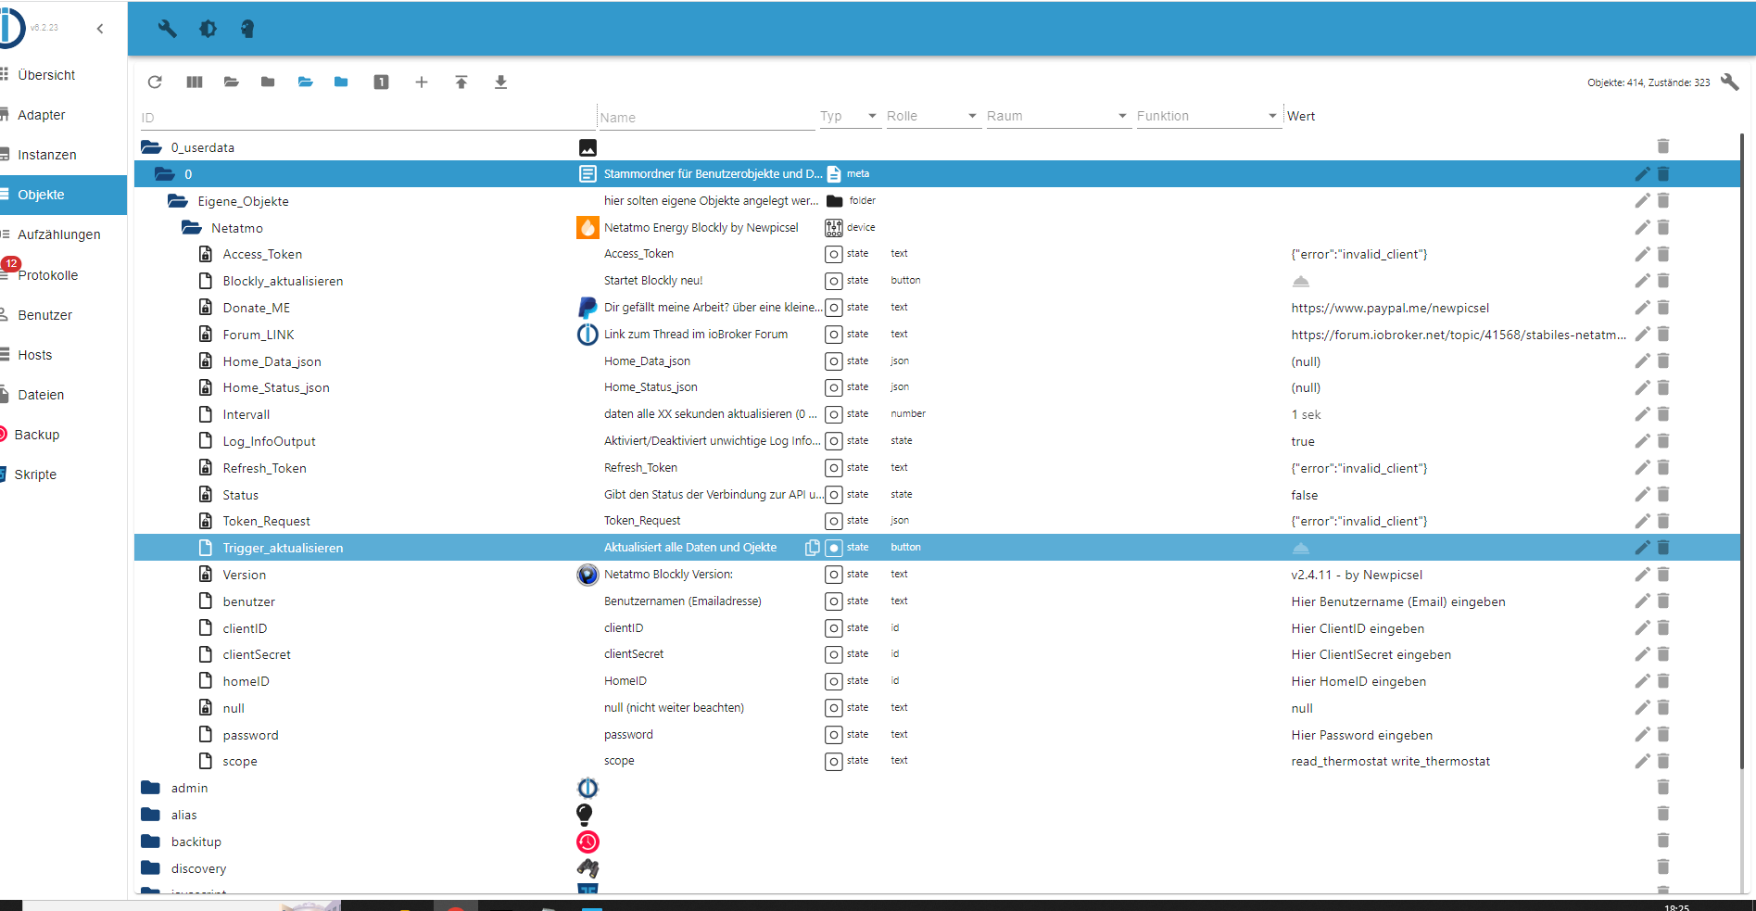This screenshot has width=1756, height=911.
Task: Delete the password object
Action: pyautogui.click(x=1663, y=734)
